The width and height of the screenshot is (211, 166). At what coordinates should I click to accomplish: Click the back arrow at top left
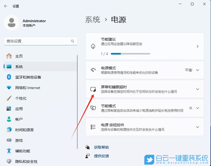[6, 6]
